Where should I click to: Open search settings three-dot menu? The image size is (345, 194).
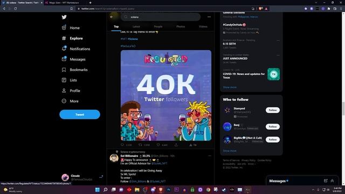[209, 17]
